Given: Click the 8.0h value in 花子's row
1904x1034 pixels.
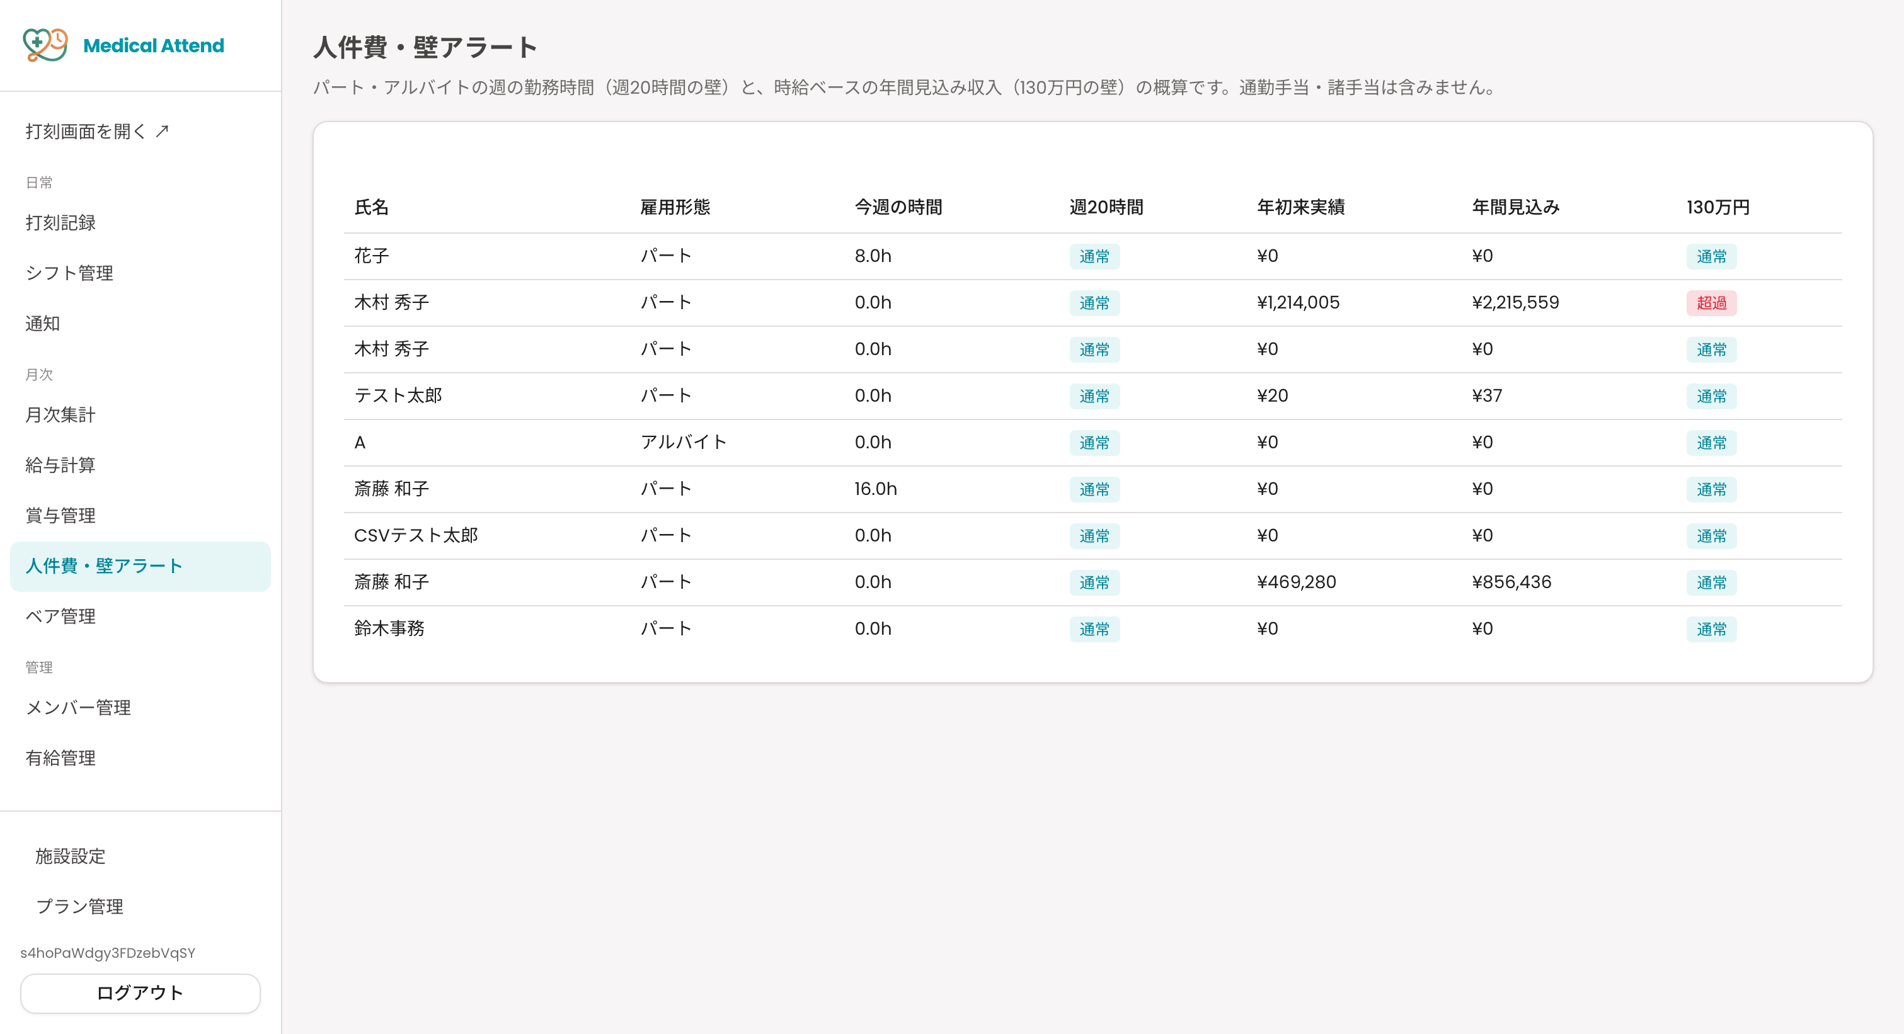Looking at the screenshot, I should pyautogui.click(x=873, y=256).
